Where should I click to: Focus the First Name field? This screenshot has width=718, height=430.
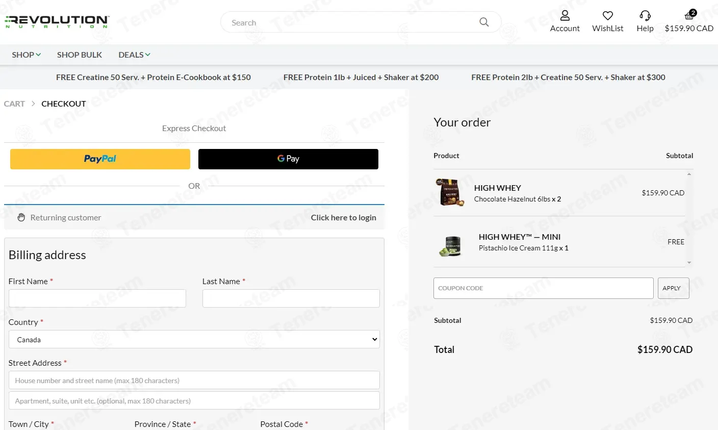(x=97, y=298)
